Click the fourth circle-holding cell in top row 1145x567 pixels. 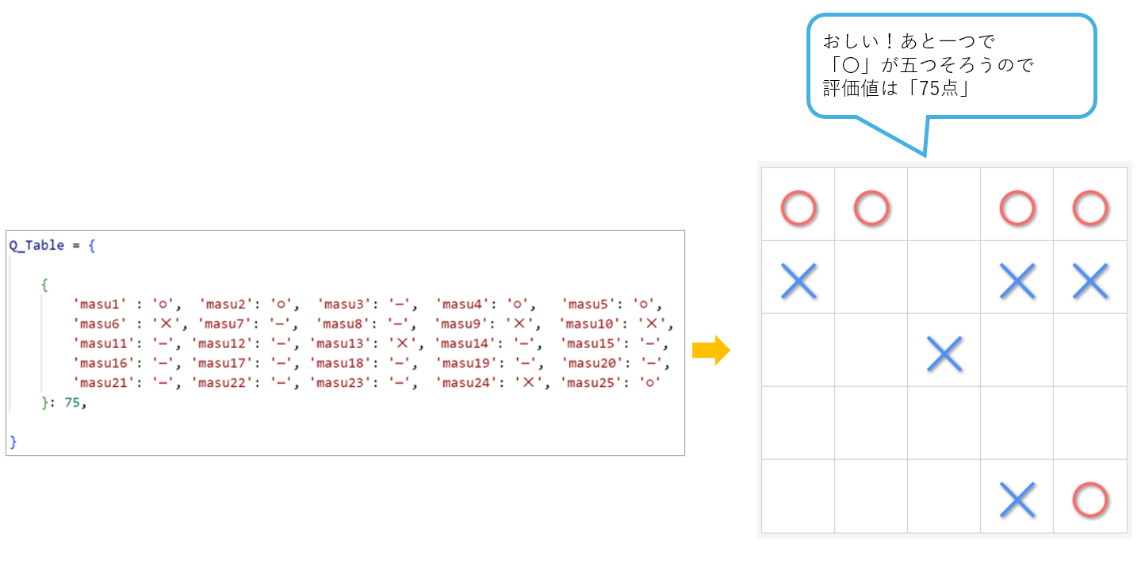1089,204
